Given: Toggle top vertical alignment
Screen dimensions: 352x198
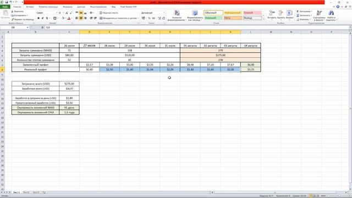Looking at the screenshot, I should 77,13.
